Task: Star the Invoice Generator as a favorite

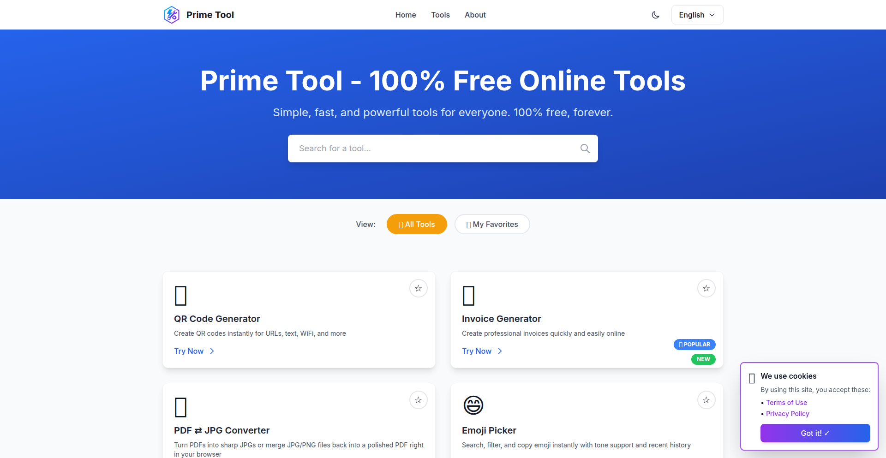Action: (706, 288)
